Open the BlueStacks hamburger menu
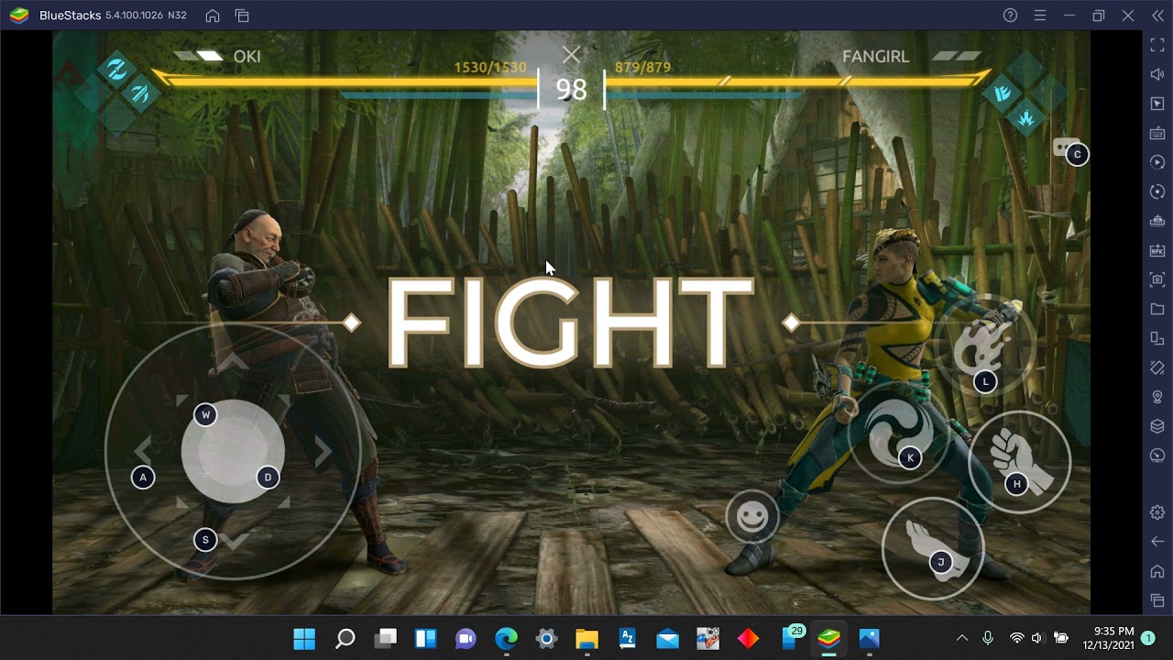1173x660 pixels. (x=1040, y=16)
